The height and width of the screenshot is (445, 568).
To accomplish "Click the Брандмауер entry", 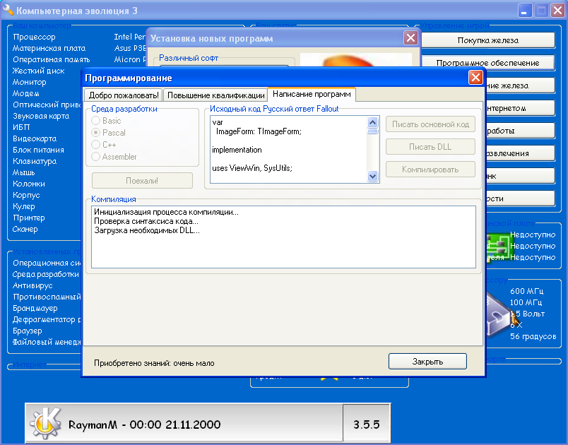I will click(35, 308).
